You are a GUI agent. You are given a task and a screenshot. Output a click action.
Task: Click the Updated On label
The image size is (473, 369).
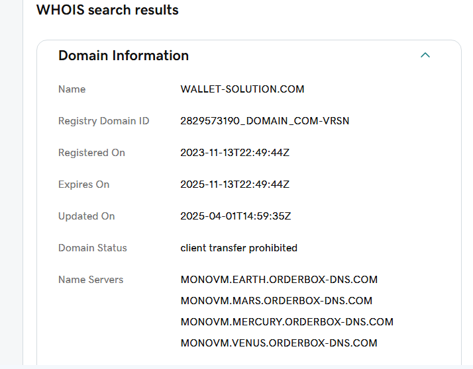pos(86,216)
